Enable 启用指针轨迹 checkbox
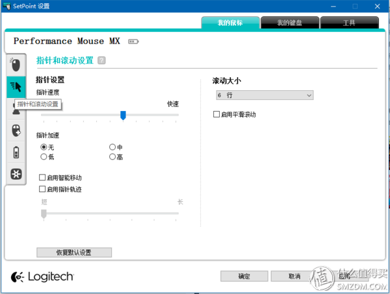 tap(42, 190)
